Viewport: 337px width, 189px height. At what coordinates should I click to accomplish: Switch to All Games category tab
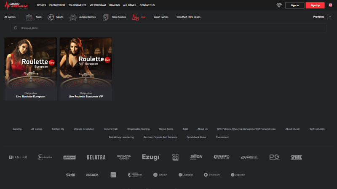tap(10, 17)
